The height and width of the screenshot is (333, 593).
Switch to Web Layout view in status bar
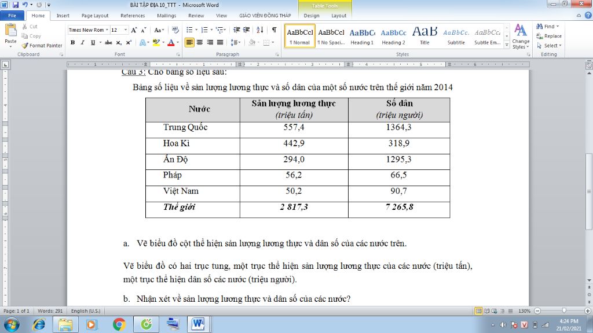495,311
